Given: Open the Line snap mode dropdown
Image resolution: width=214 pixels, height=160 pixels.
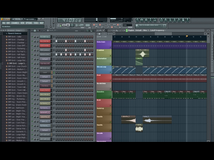Looking at the screenshot, I should click(127, 25).
